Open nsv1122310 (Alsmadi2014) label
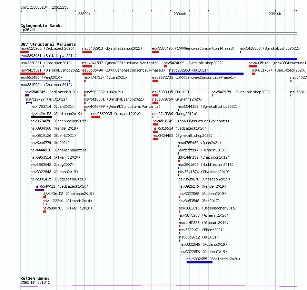307x290 pixels. pos(67,201)
